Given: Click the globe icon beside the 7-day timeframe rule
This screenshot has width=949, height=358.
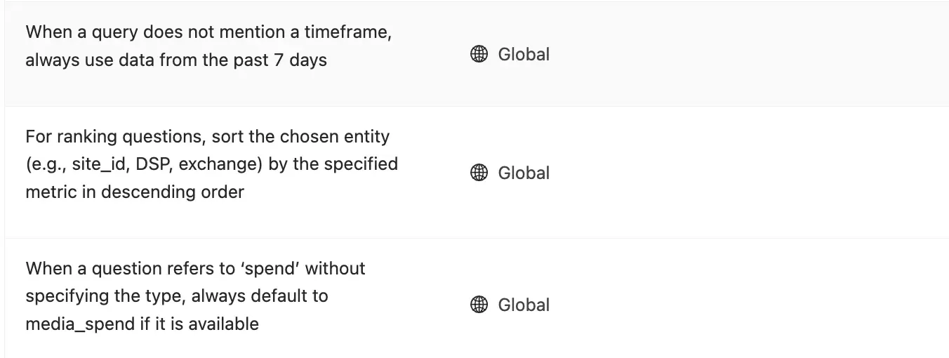Looking at the screenshot, I should click(x=479, y=54).
